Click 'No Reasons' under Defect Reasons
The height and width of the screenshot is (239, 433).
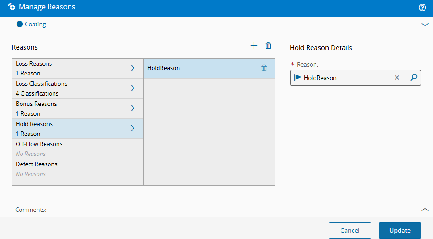30,174
